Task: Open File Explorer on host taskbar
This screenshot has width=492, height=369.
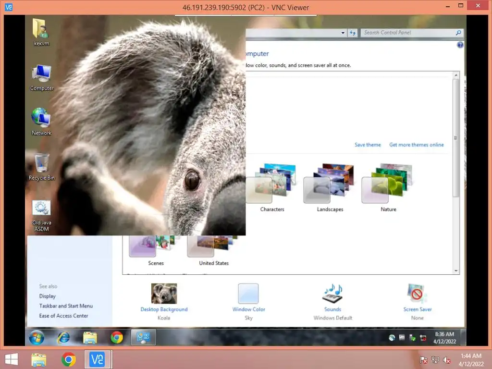Action: (x=38, y=359)
